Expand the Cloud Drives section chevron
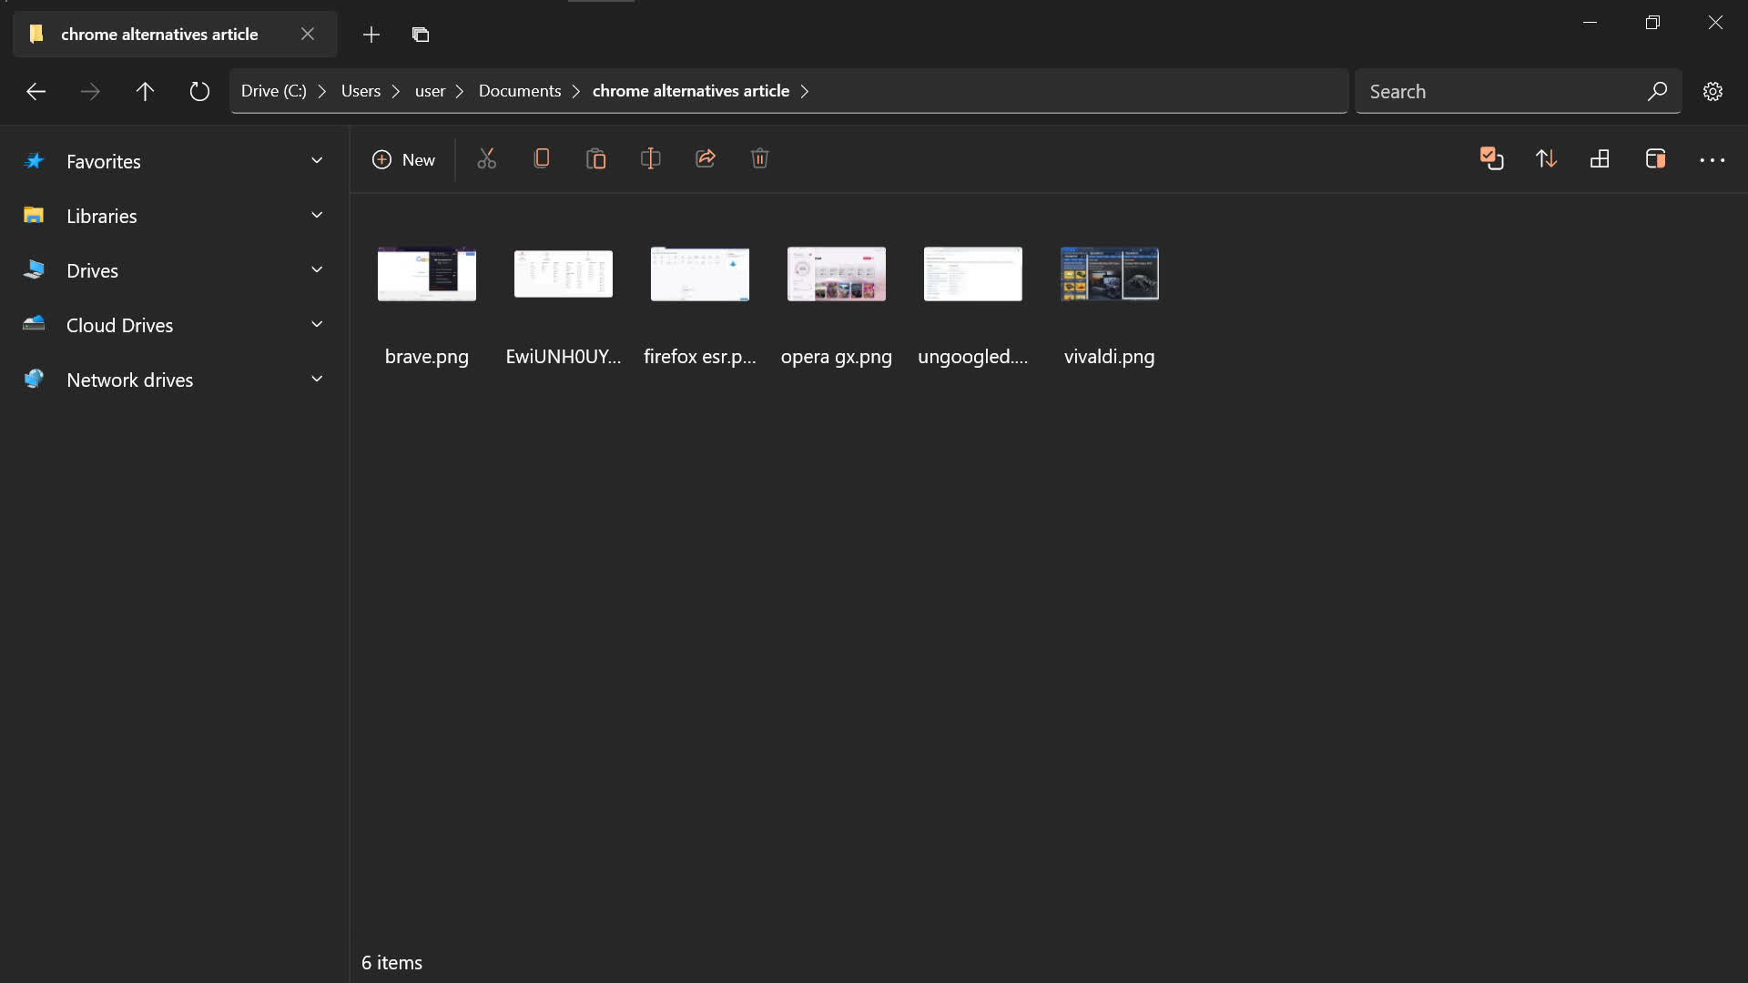The height and width of the screenshot is (983, 1748). (x=317, y=325)
